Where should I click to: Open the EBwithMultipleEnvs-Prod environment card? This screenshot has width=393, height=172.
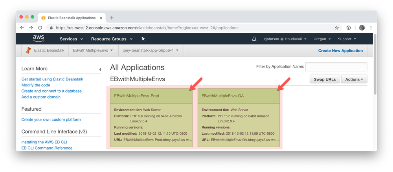point(151,117)
